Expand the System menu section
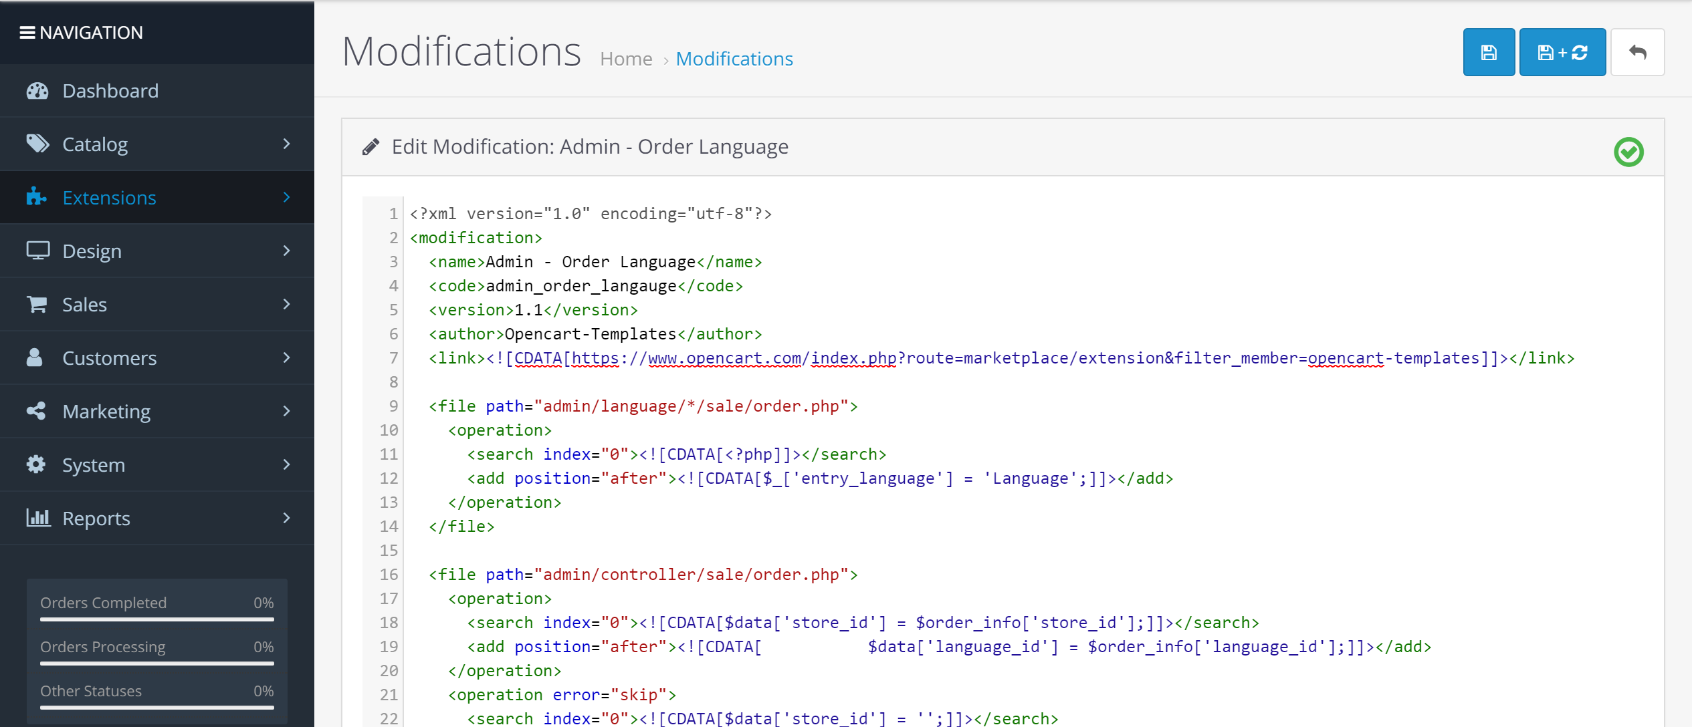Viewport: 1692px width, 727px height. coord(156,465)
